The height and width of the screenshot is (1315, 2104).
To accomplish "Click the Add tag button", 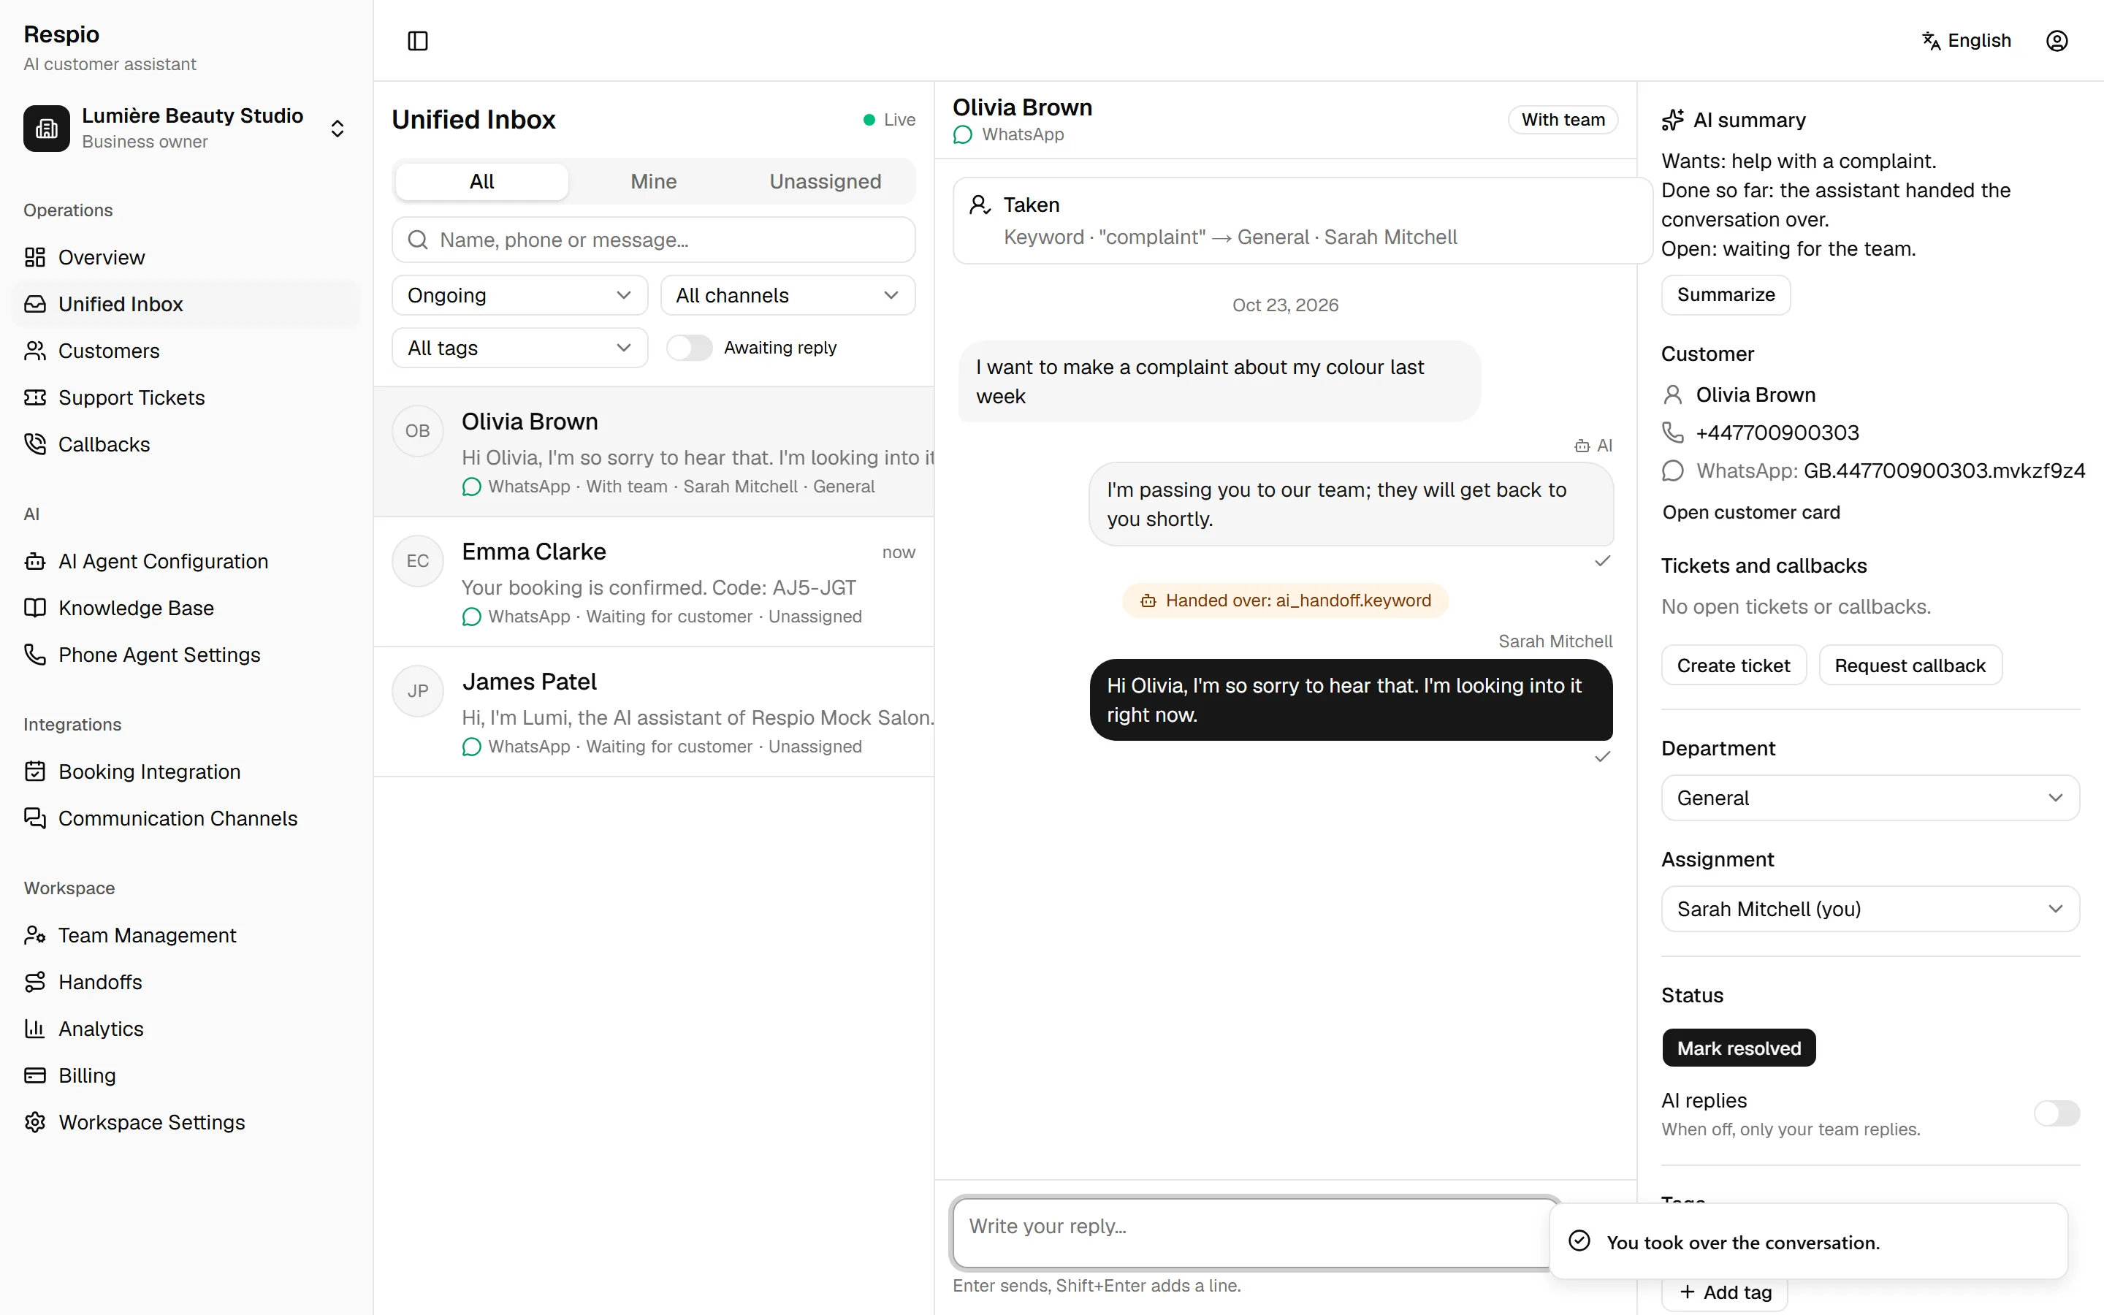I will pyautogui.click(x=1724, y=1292).
